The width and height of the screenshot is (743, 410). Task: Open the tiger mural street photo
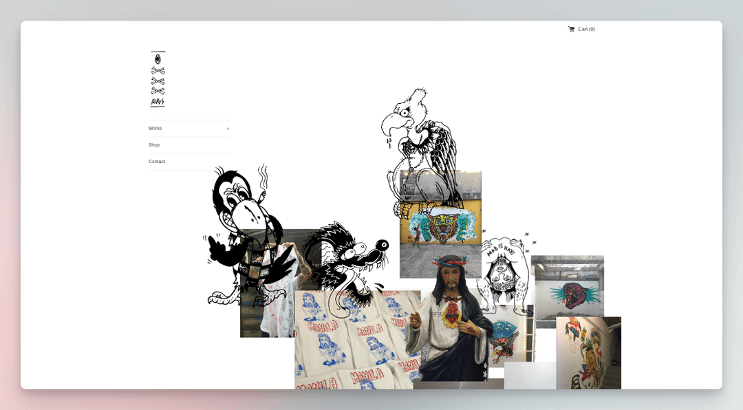[x=440, y=227]
